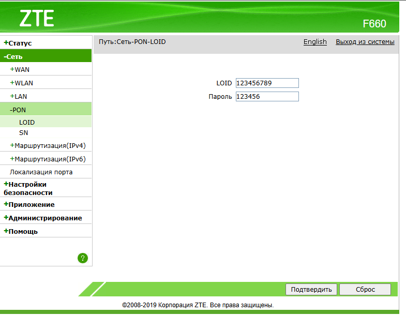This screenshot has height=315, width=406.
Task: Click Выход из системы logout link
Action: coord(365,42)
